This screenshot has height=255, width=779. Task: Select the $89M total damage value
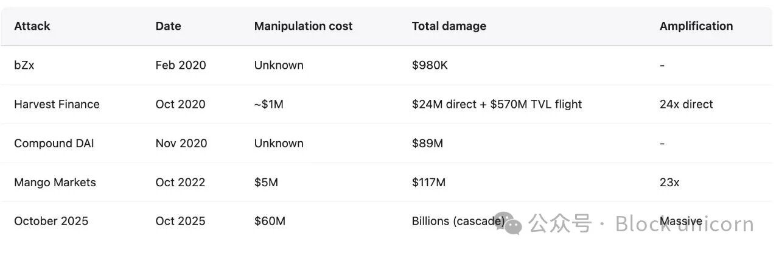(x=427, y=143)
